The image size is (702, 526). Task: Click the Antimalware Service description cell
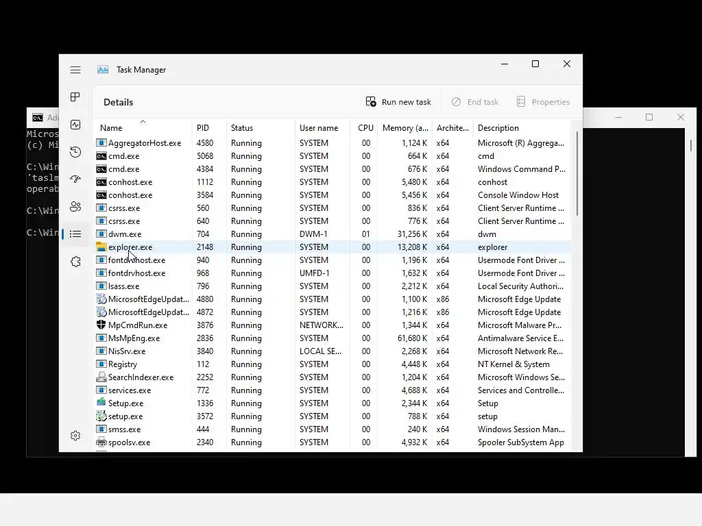(x=521, y=338)
